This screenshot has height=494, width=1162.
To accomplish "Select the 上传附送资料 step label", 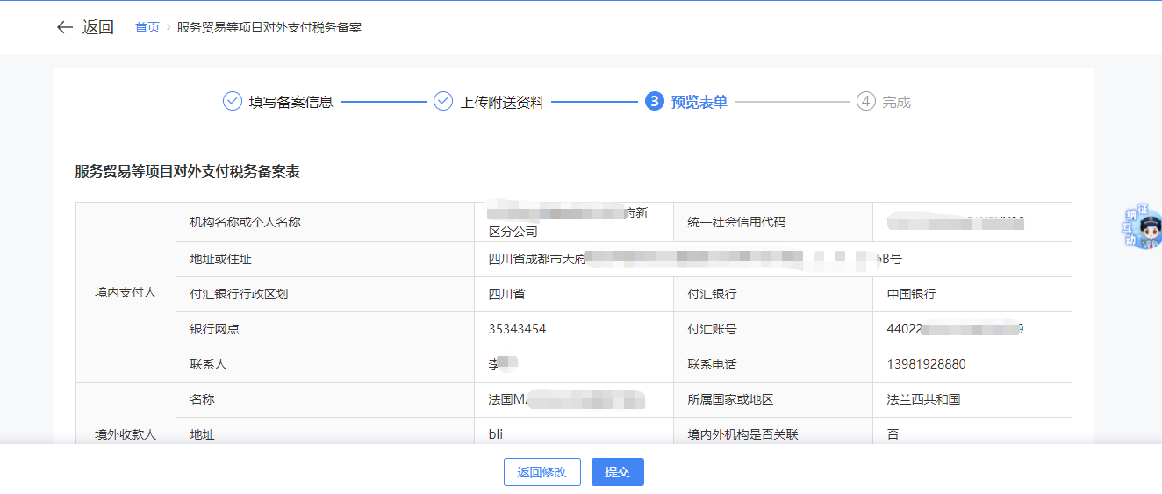I will (502, 102).
